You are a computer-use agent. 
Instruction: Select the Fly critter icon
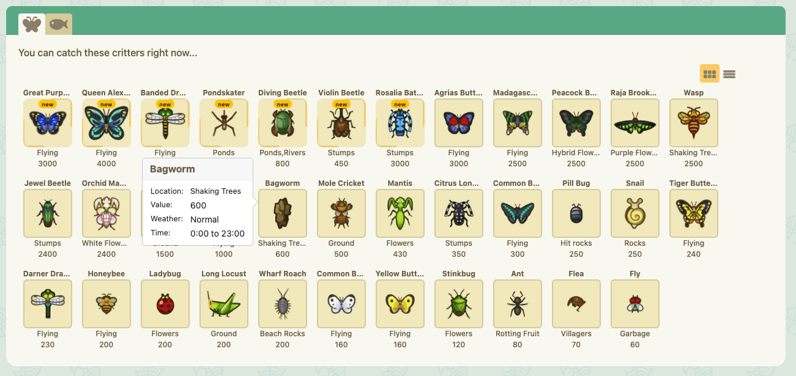[634, 303]
